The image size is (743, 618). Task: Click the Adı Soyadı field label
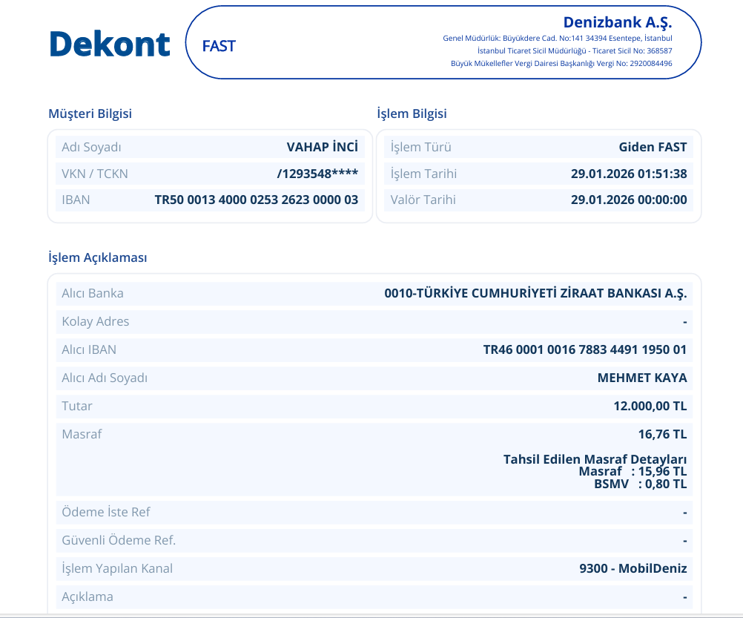click(91, 147)
